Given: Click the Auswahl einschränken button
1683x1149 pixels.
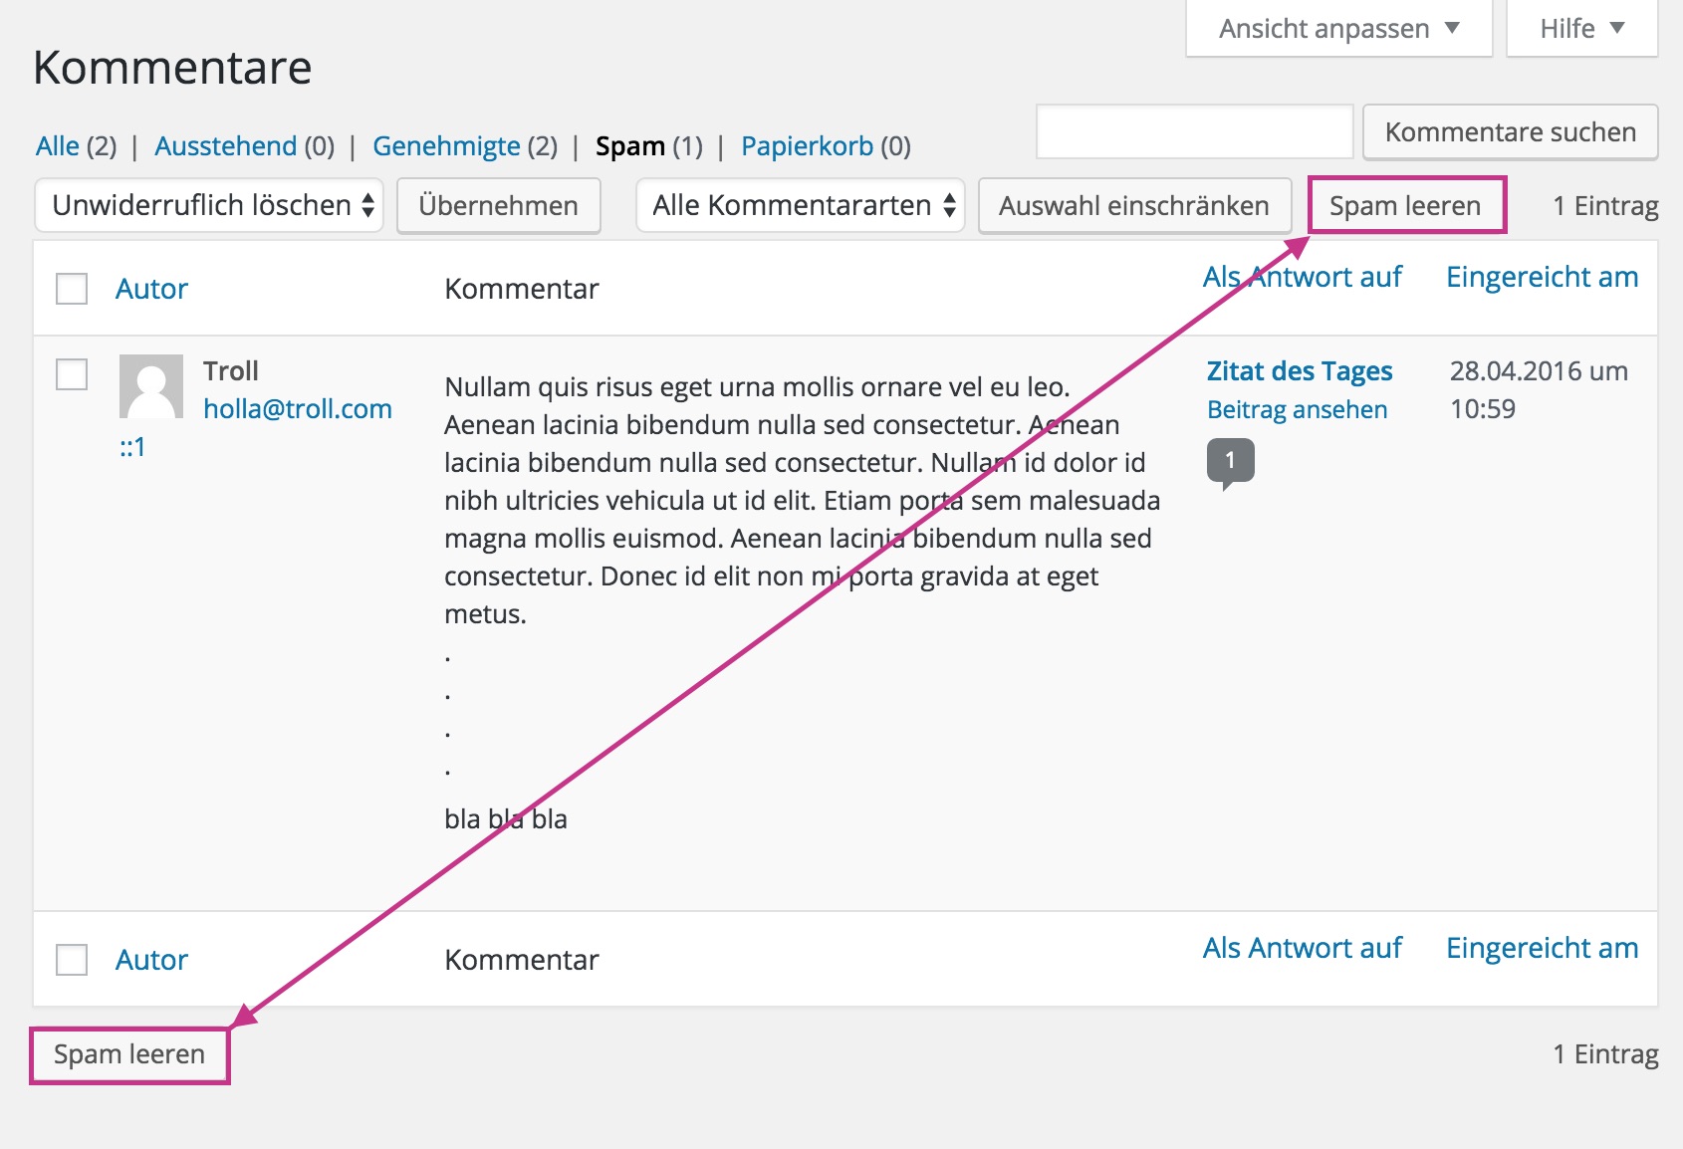Looking at the screenshot, I should click(x=1133, y=206).
